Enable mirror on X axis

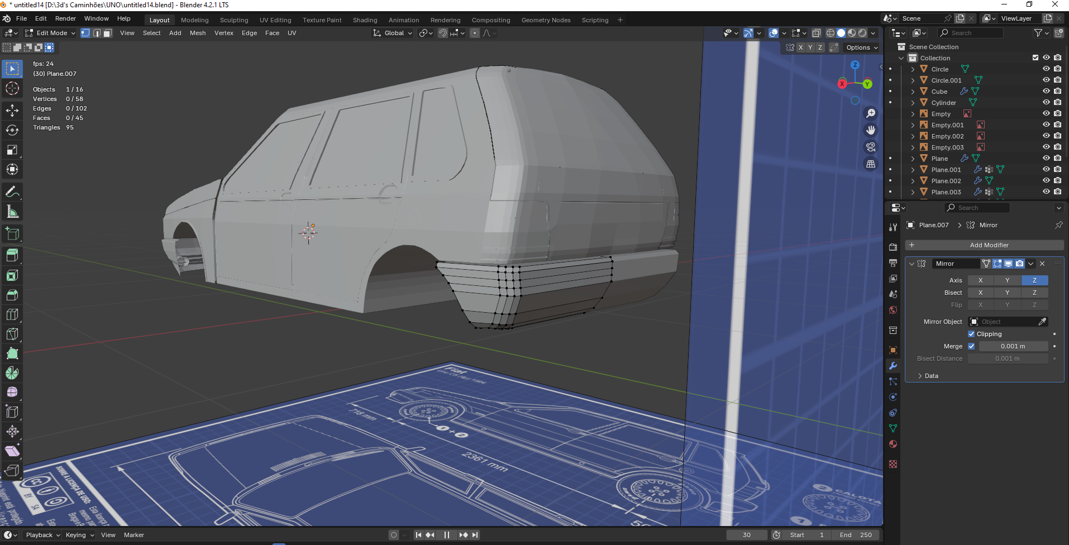coord(980,280)
